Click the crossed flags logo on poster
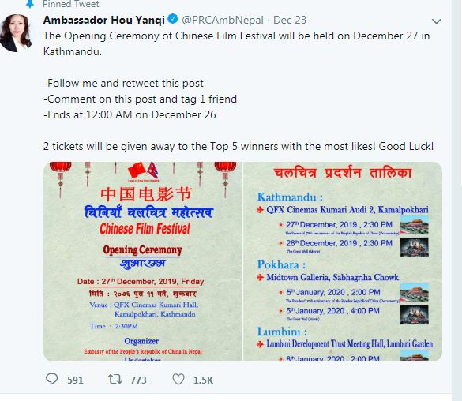 [x=143, y=171]
